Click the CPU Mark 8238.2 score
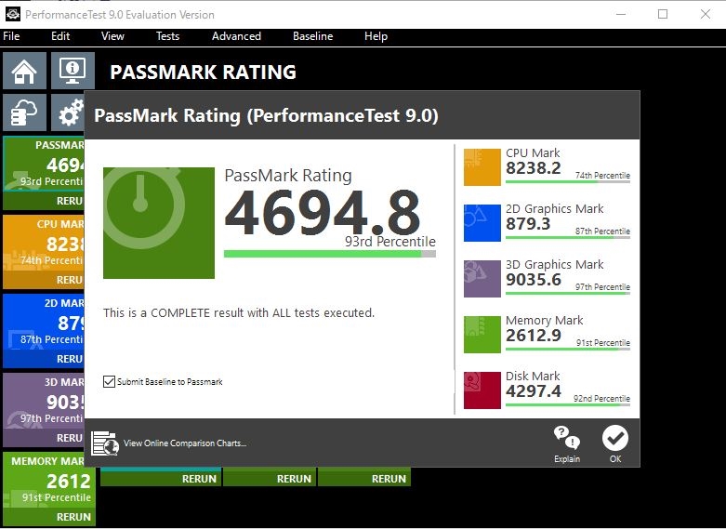 533,168
